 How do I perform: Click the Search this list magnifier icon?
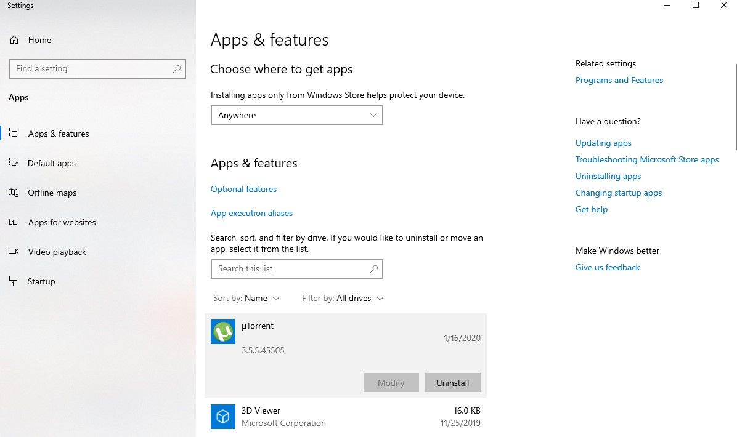(374, 269)
